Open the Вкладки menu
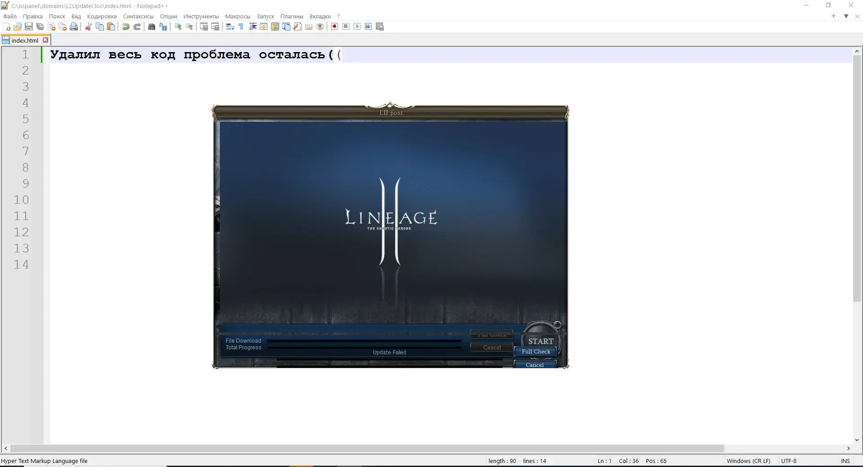The width and height of the screenshot is (863, 467). click(320, 16)
